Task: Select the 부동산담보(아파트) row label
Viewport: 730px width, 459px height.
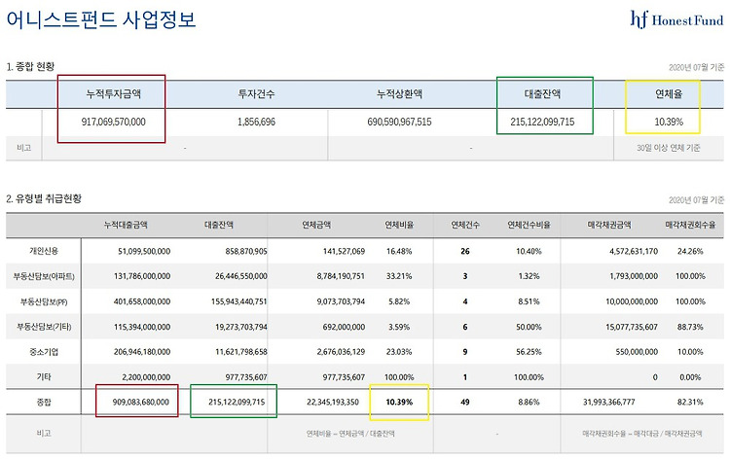Action: pyautogui.click(x=44, y=276)
